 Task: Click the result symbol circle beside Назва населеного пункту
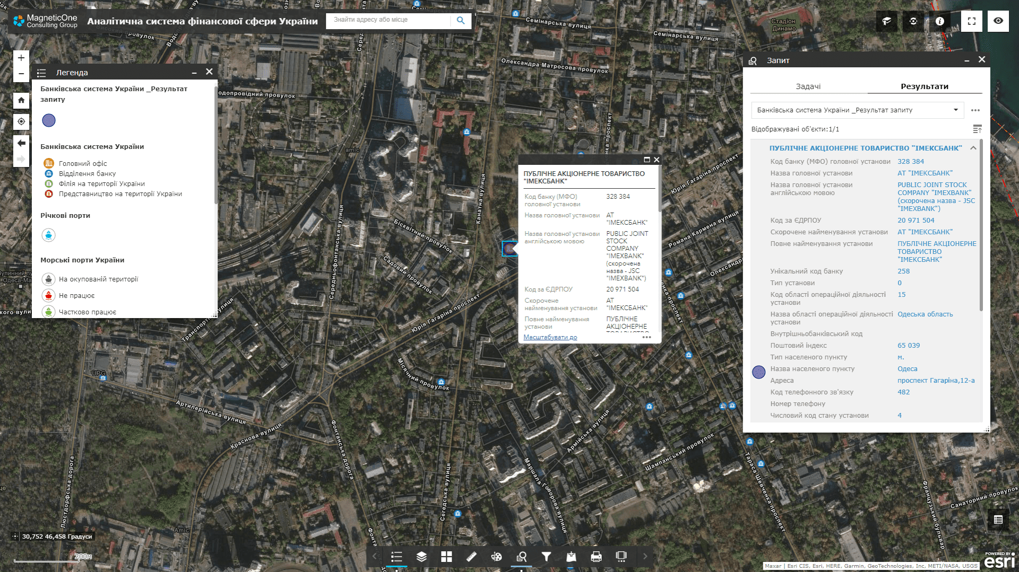(x=759, y=372)
